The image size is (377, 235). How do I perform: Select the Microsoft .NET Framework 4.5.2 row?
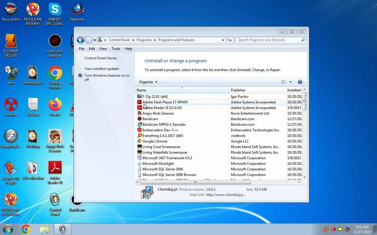click(x=219, y=158)
